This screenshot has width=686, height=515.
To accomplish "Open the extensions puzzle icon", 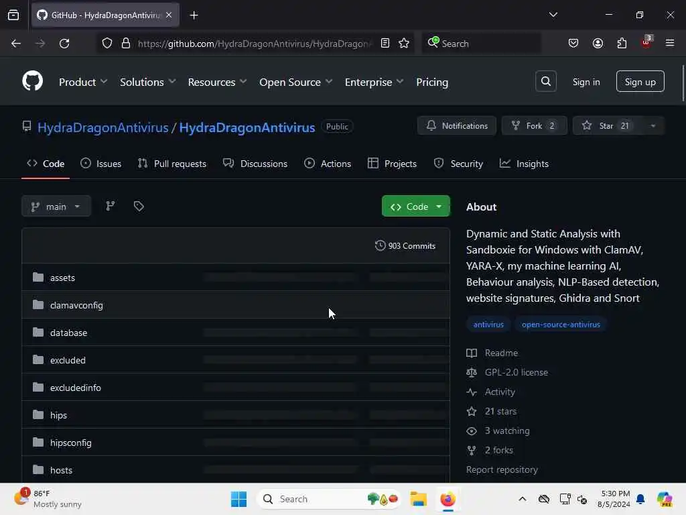I will pos(622,44).
